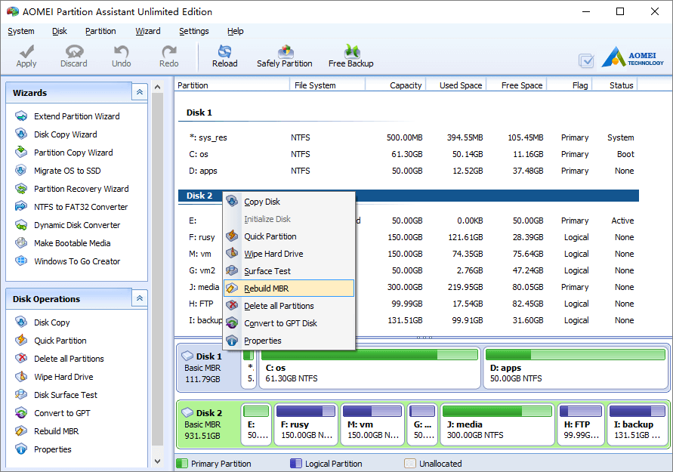Choose Wipe Hard Drive in sidebar
This screenshot has height=472, width=673.
pyautogui.click(x=63, y=377)
